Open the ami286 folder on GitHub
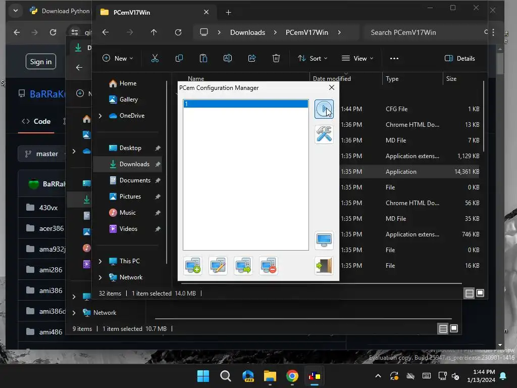The height and width of the screenshot is (388, 517). point(51,270)
